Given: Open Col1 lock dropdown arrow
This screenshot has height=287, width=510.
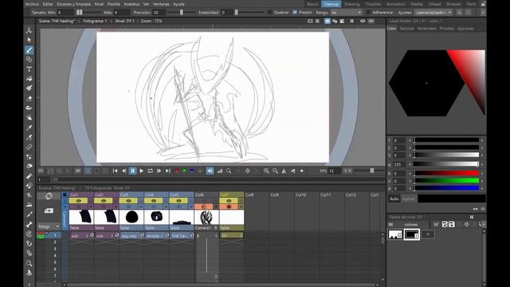Looking at the screenshot, I should point(91,206).
